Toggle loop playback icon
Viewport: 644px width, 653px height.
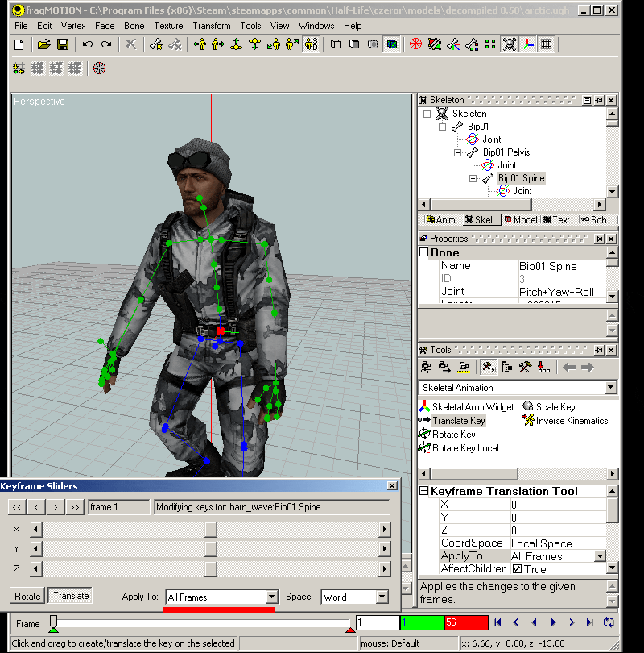pos(609,622)
